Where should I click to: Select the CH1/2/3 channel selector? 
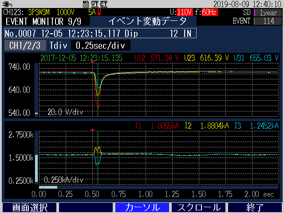point(25,45)
